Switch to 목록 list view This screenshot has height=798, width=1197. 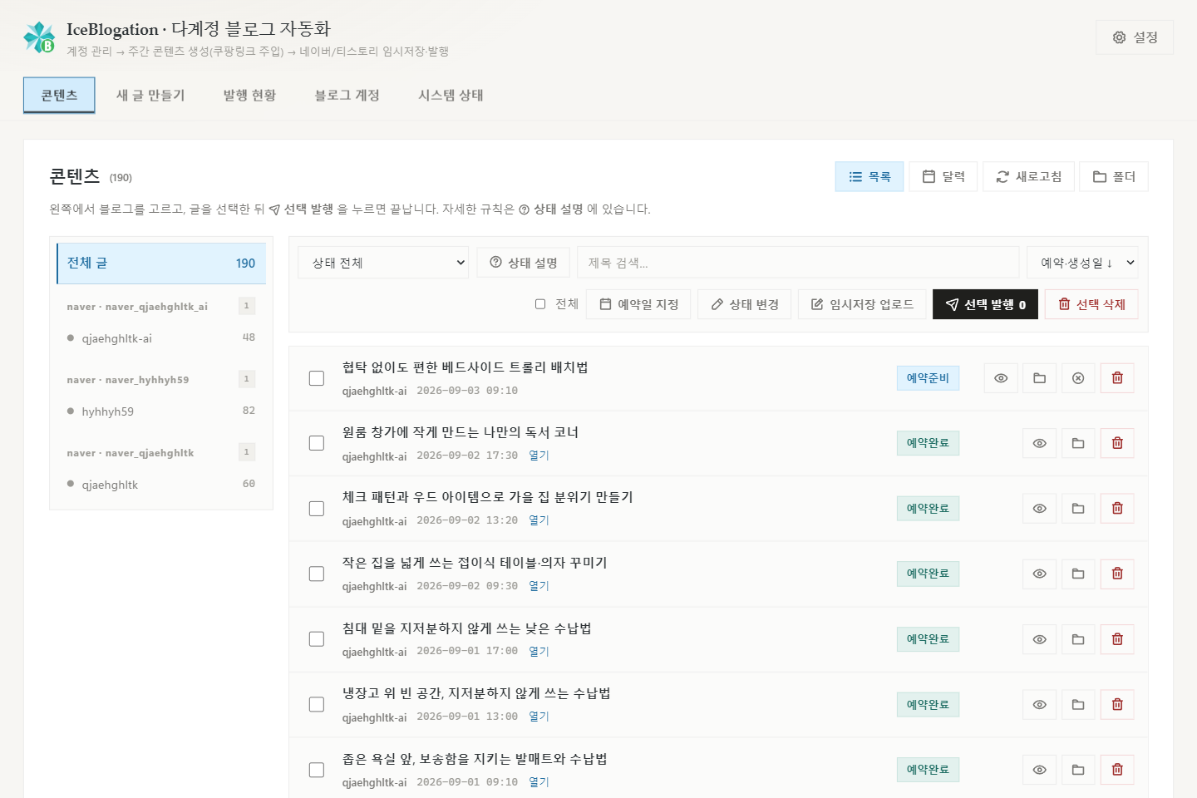[x=869, y=176]
